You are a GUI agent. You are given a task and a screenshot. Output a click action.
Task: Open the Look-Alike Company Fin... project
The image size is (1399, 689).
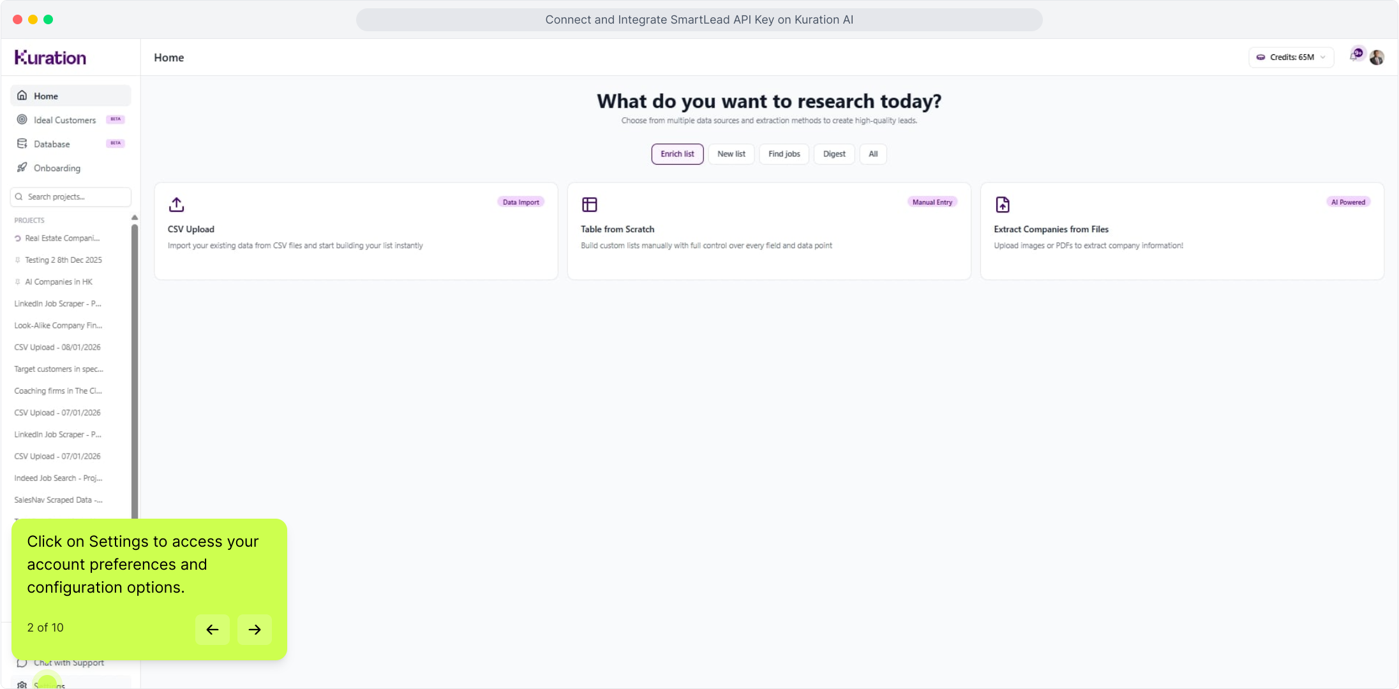[58, 325]
